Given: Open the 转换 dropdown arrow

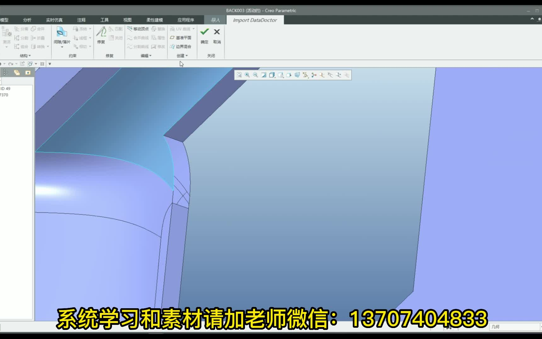Looking at the screenshot, I should point(48,46).
